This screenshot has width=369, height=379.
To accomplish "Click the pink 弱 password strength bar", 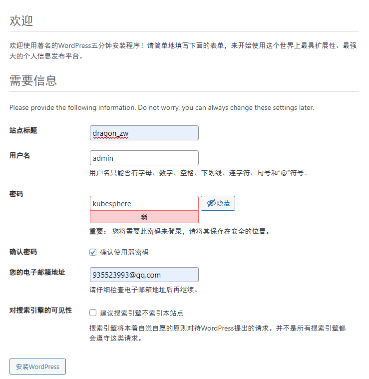I will [144, 217].
